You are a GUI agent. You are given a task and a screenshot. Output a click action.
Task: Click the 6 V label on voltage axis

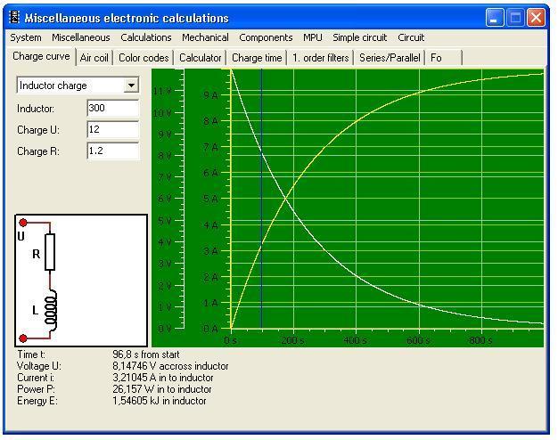pyautogui.click(x=164, y=199)
